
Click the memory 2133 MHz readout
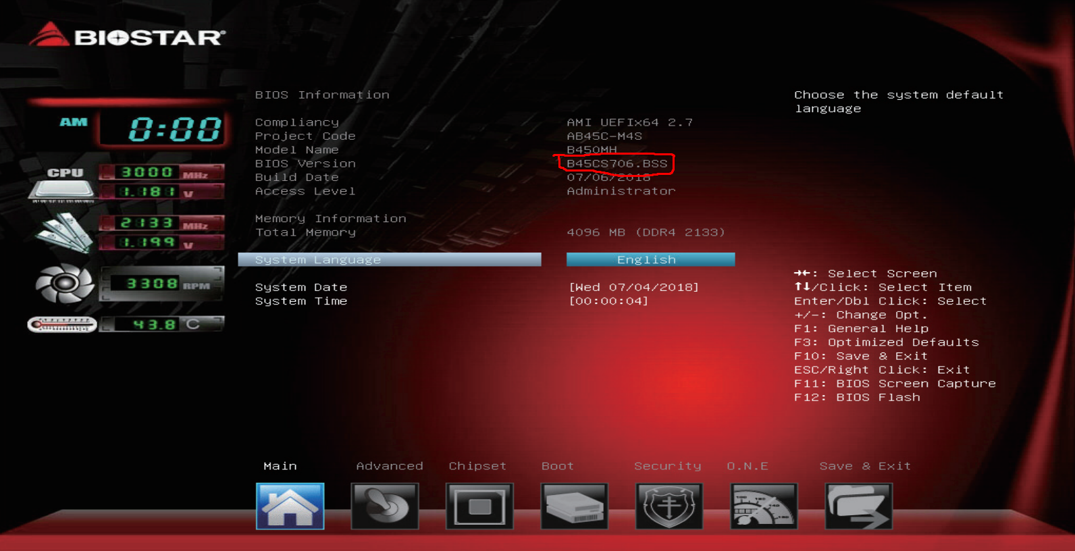pos(162,224)
